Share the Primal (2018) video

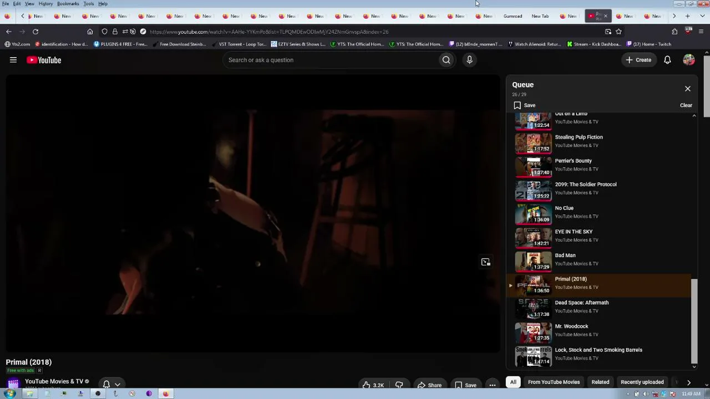(x=430, y=385)
